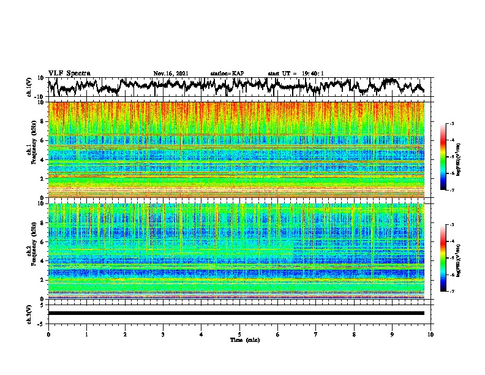The height and width of the screenshot is (375, 485).
Task: Click the ch.1 color scale log(PSD) units label
Action: [x=459, y=160]
